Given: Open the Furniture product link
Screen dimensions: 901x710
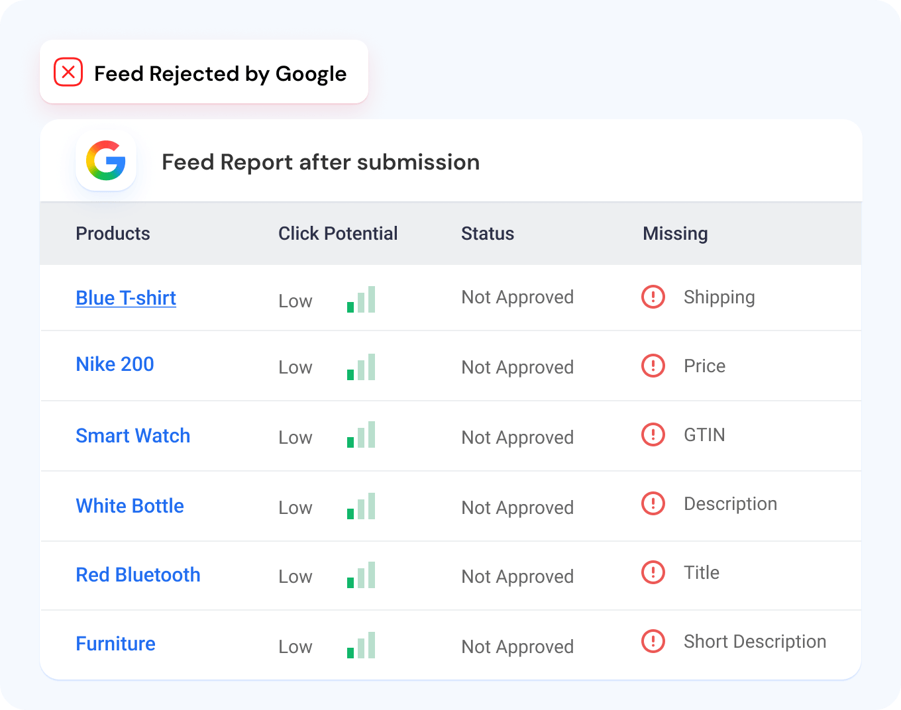Looking at the screenshot, I should coord(116,644).
